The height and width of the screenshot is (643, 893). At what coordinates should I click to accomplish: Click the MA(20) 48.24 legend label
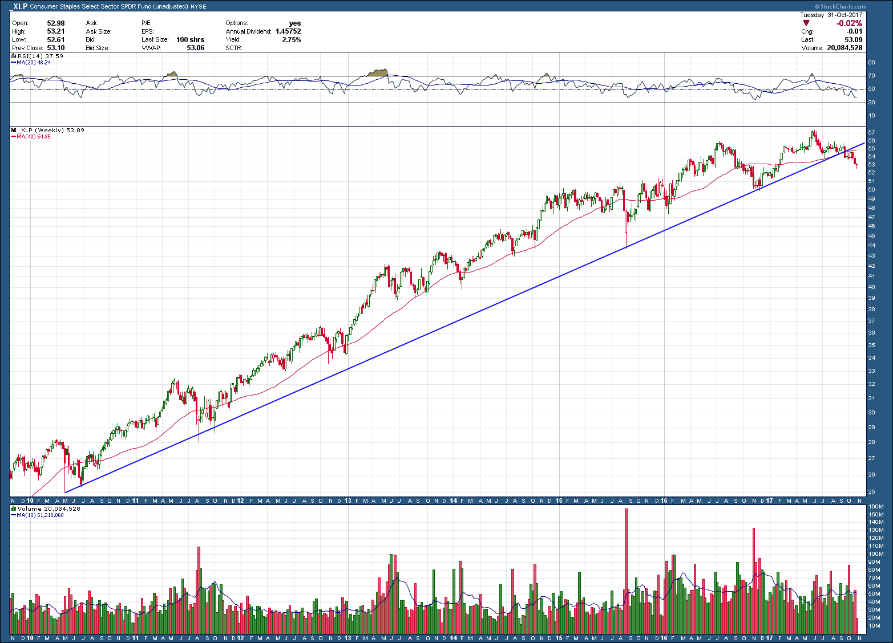click(x=34, y=63)
